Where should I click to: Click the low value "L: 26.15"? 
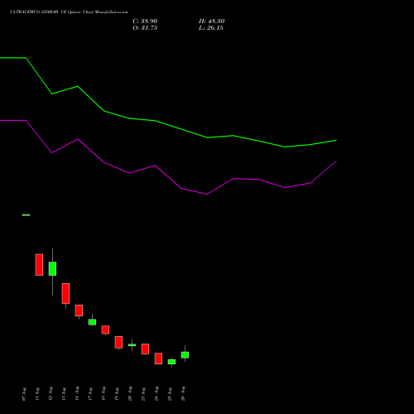coord(211,28)
